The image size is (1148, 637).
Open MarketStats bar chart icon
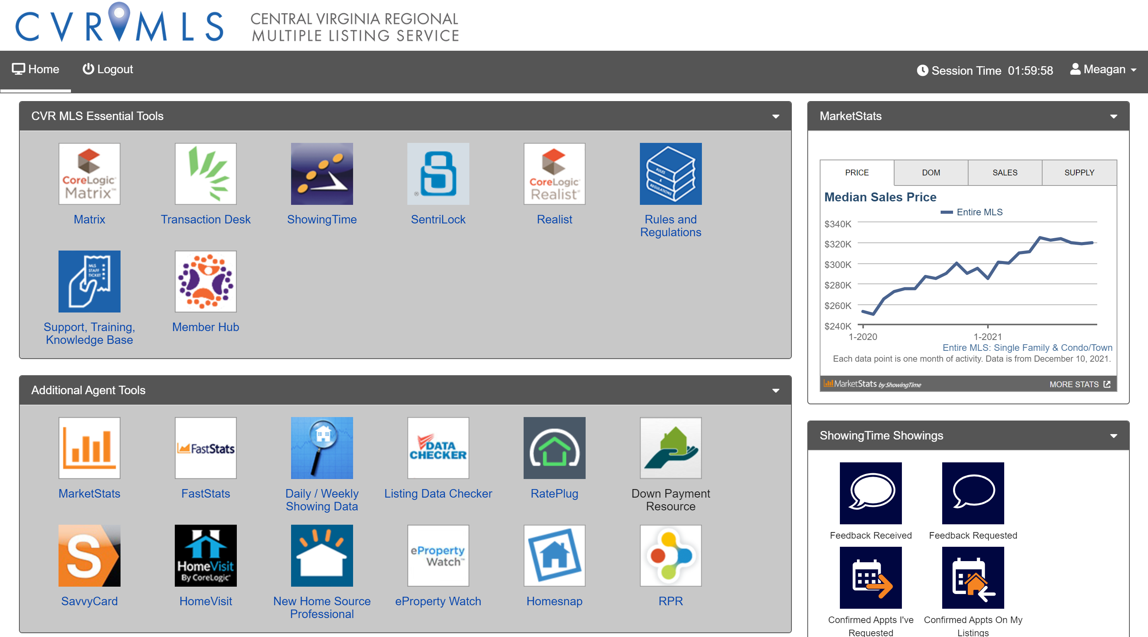click(x=89, y=448)
